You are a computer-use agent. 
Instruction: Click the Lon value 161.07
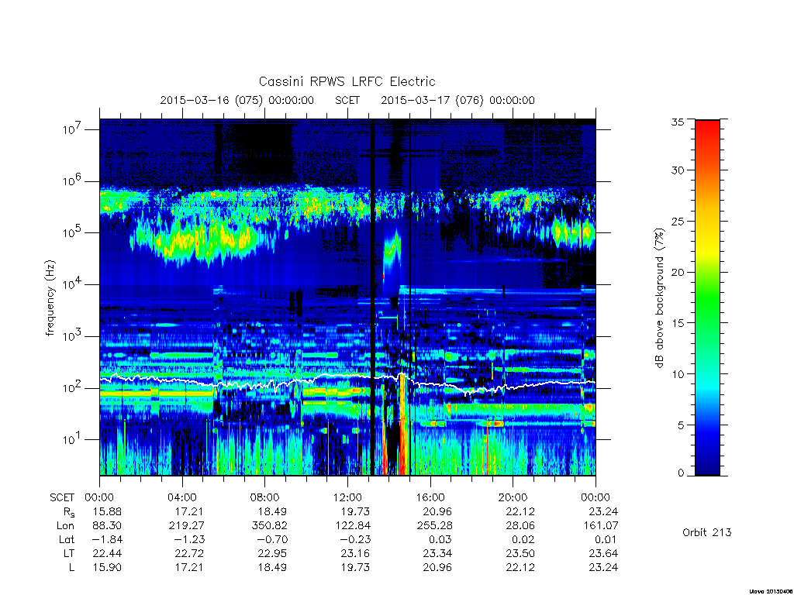click(601, 526)
